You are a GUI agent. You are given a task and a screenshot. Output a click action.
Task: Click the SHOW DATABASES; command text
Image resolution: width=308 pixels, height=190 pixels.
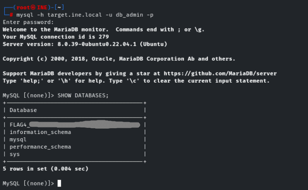(x=83, y=95)
